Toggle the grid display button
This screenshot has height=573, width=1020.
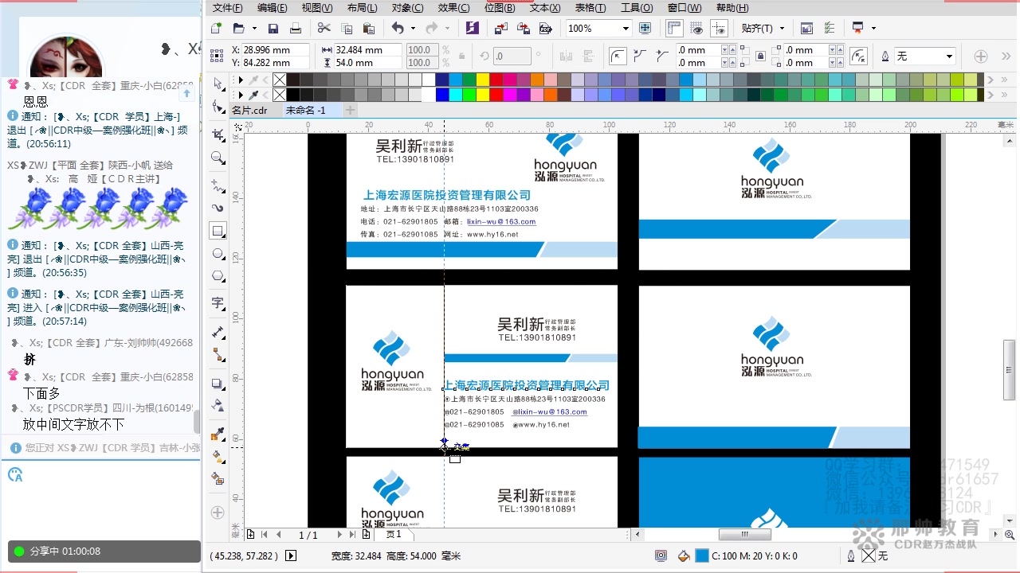click(x=697, y=29)
